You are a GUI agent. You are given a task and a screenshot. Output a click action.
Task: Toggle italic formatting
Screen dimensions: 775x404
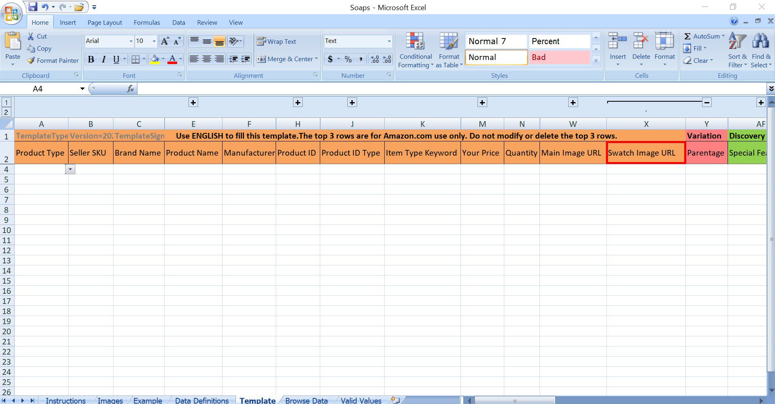click(x=104, y=59)
